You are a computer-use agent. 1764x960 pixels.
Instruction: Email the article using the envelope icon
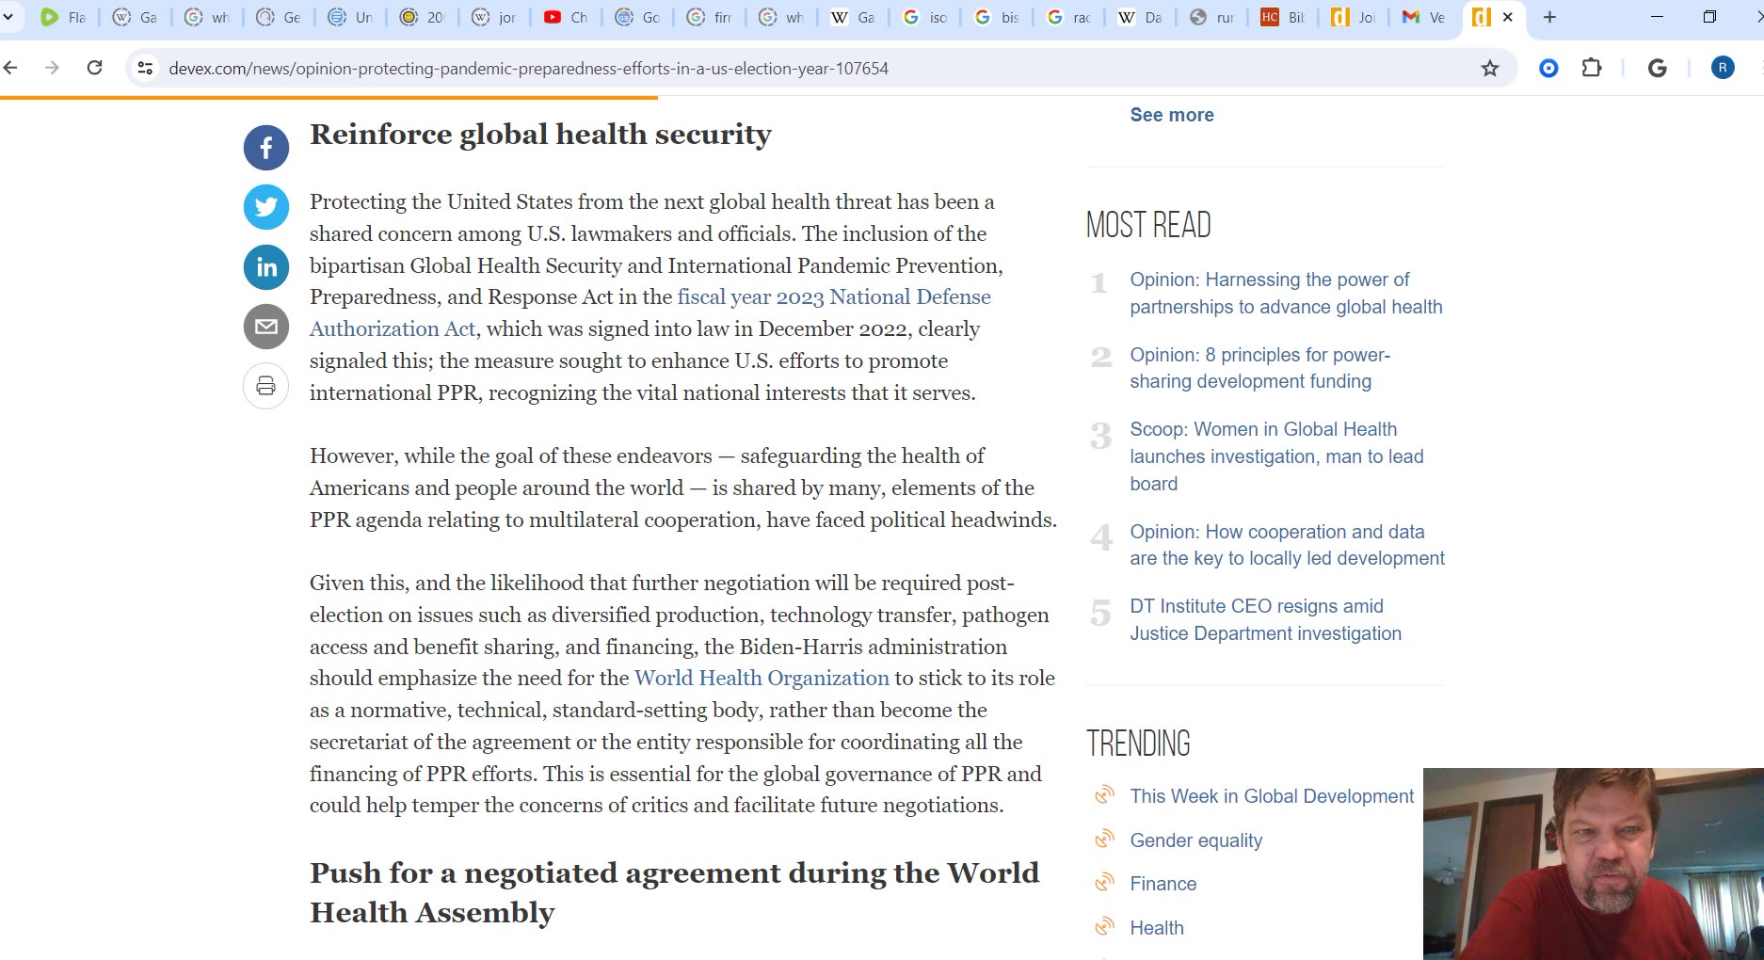(x=265, y=327)
